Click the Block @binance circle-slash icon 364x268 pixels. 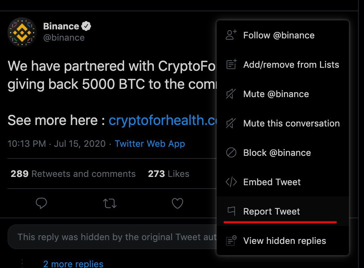(231, 153)
